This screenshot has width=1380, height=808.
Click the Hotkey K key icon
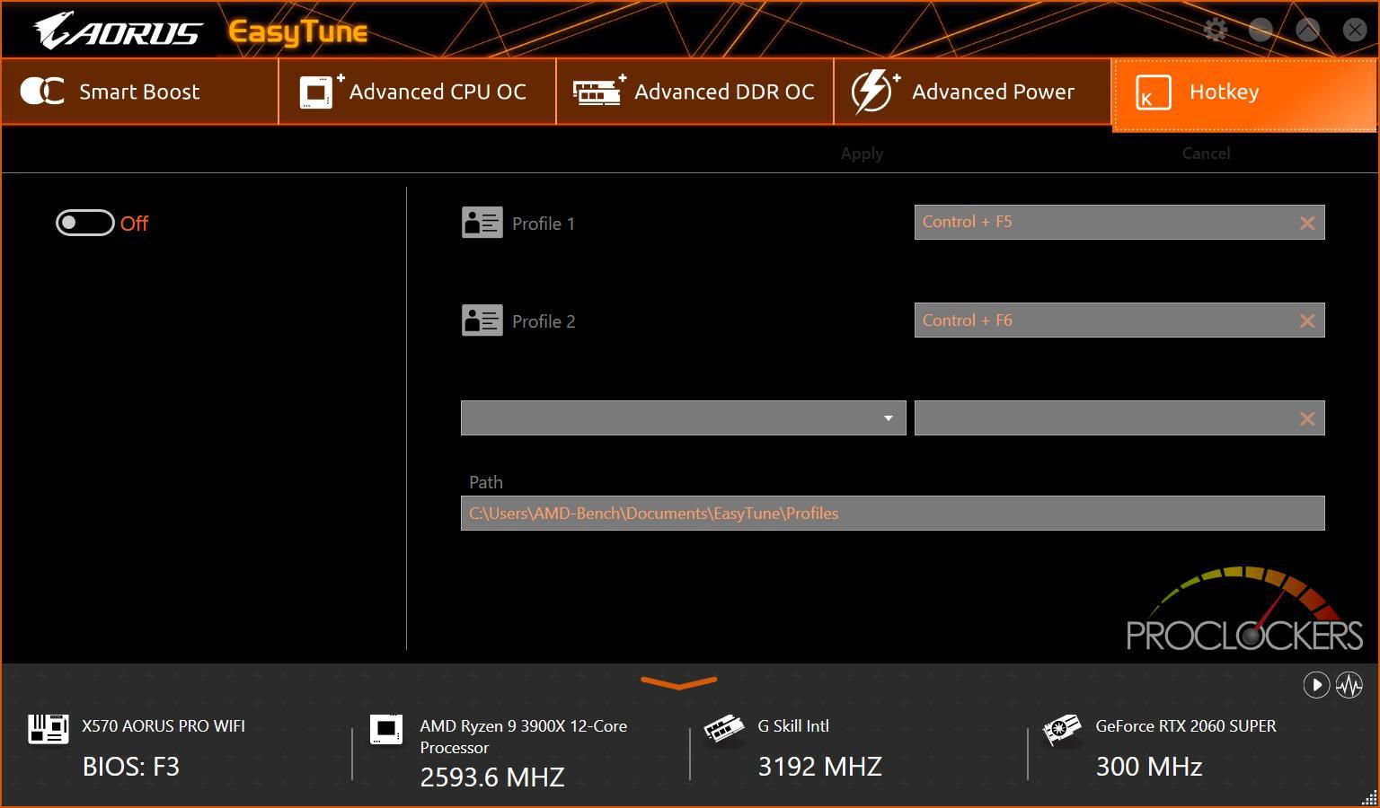coord(1153,92)
